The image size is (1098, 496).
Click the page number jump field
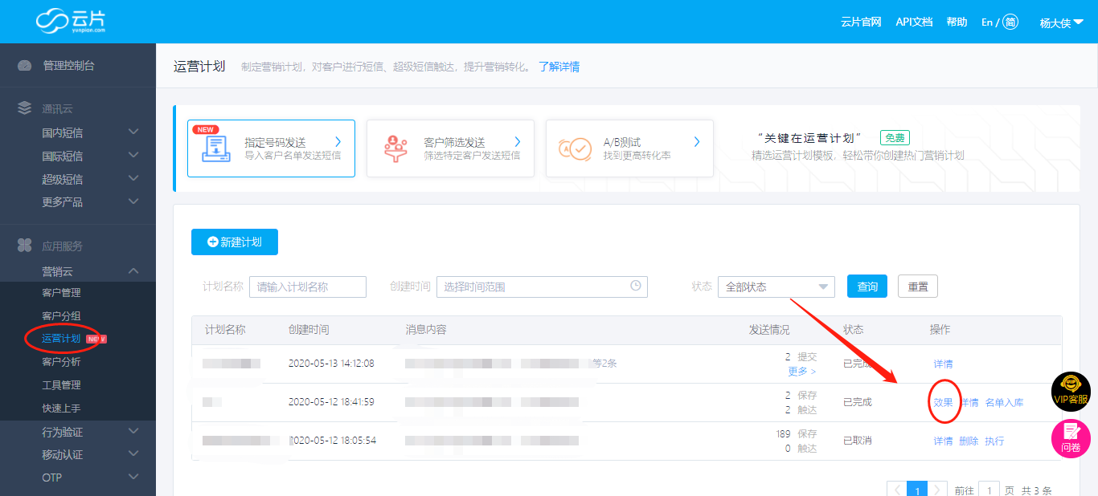[989, 490]
